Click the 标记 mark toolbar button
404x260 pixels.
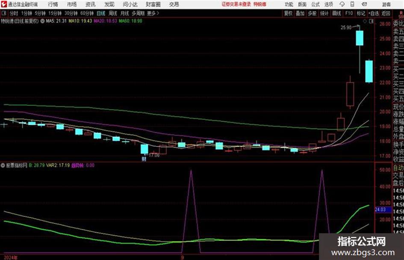[361, 13]
